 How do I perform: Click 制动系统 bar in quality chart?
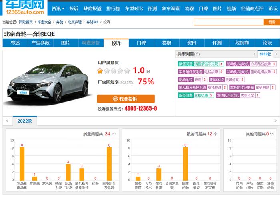[68, 172]
